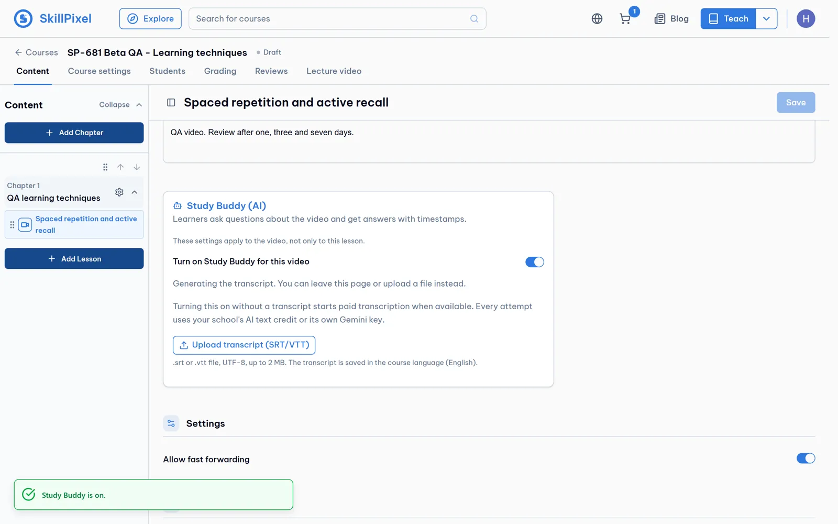Click the lesson drag handle dots
Viewport: 838px width, 524px height.
click(12, 225)
